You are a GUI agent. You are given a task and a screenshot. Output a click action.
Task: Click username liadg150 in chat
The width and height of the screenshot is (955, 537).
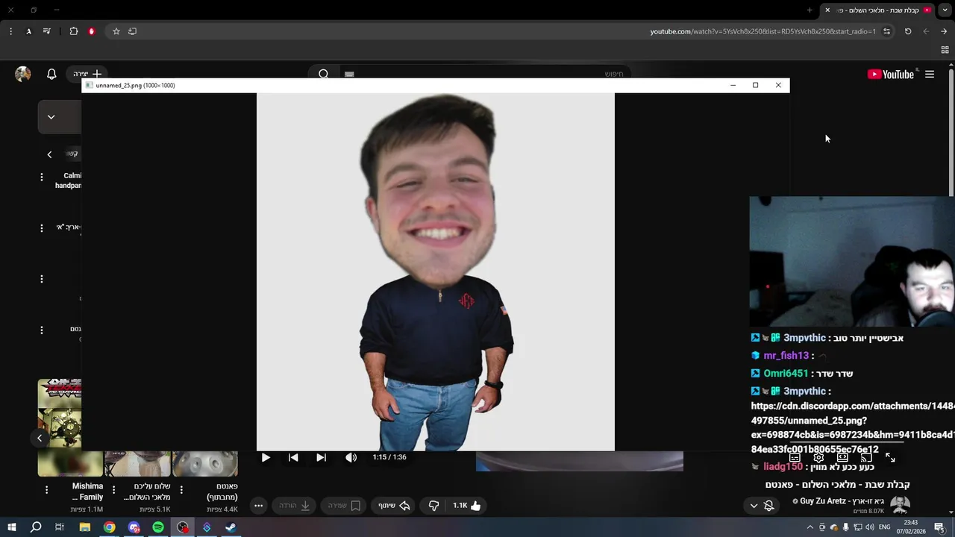tap(783, 466)
